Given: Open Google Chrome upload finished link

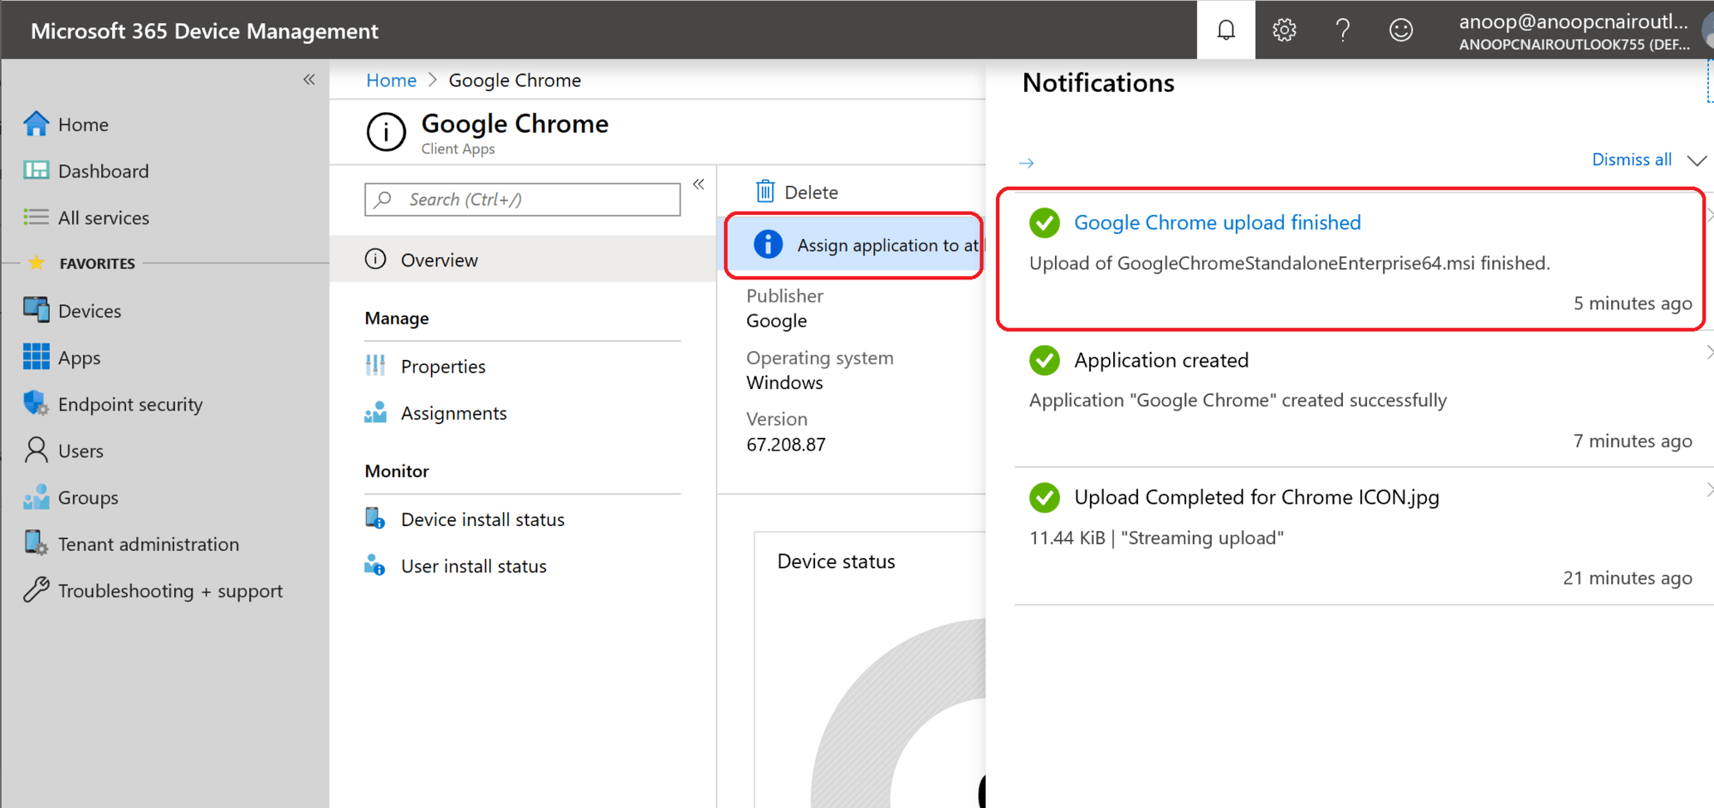Looking at the screenshot, I should point(1217,222).
